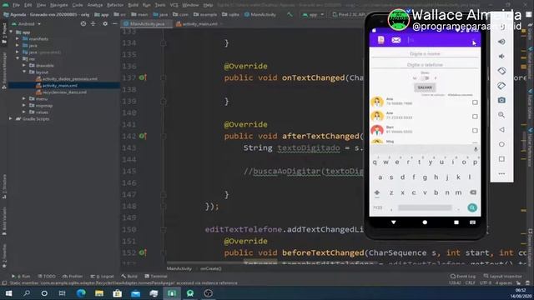Expand the drawable folder
534x300 pixels.
coord(24,65)
